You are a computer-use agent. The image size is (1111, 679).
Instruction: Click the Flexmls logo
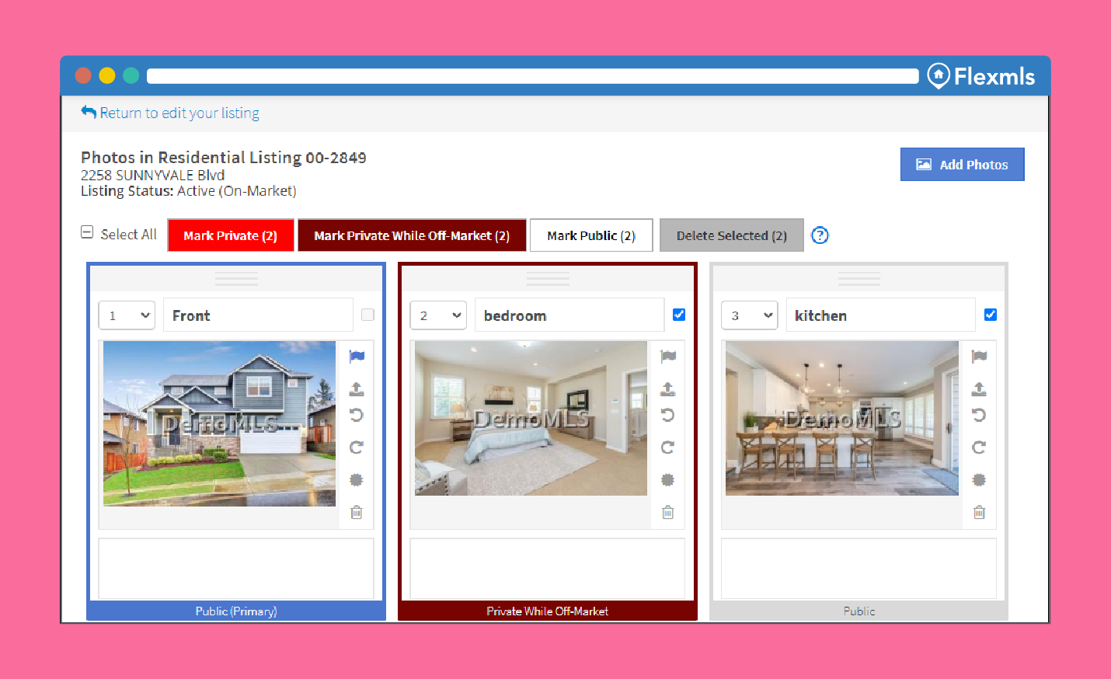pos(981,76)
